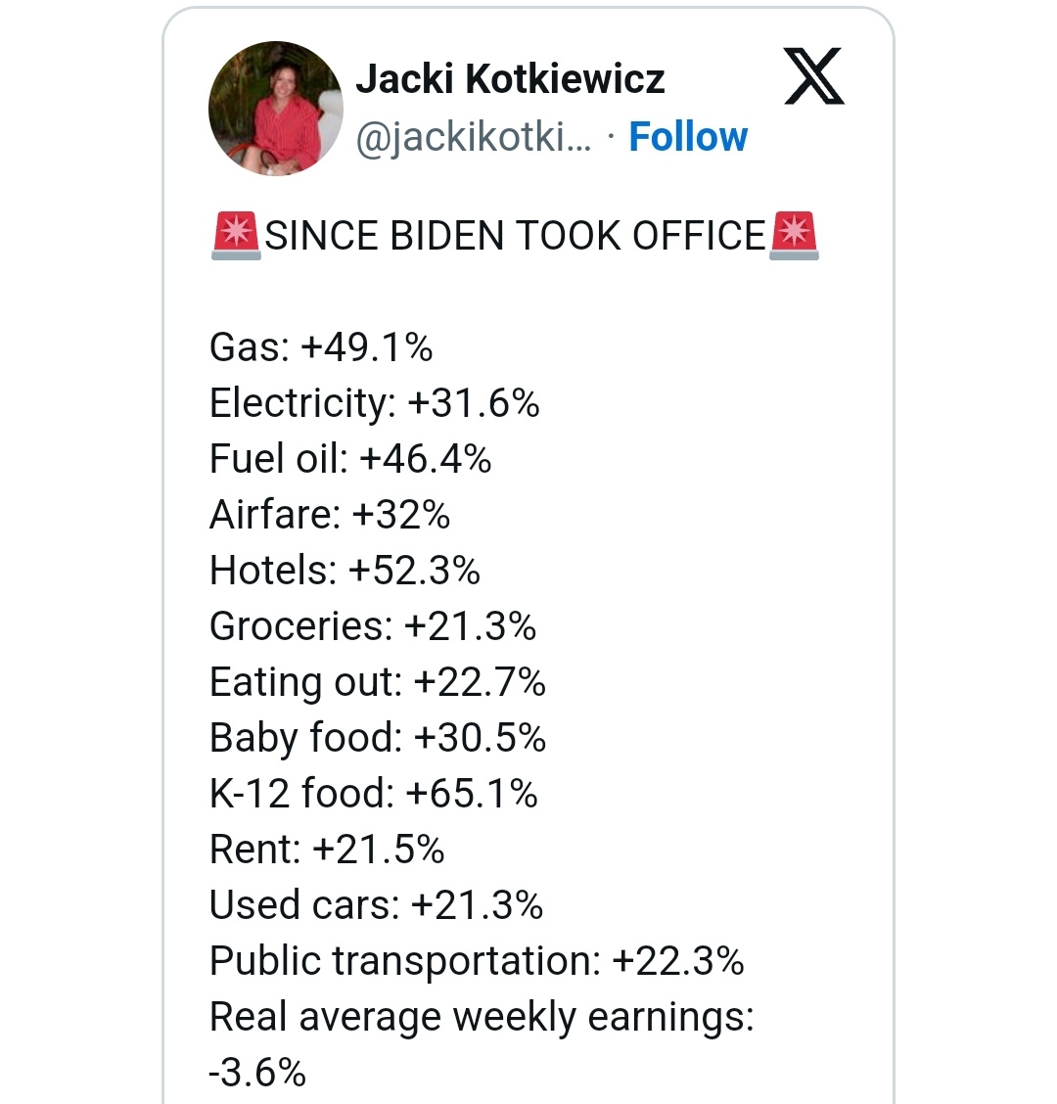
Task: Tap the Baby food +30.5% line
Action: pyautogui.click(x=377, y=738)
